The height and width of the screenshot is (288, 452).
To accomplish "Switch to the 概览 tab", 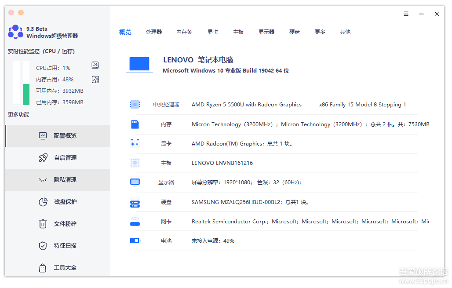I will (x=125, y=32).
